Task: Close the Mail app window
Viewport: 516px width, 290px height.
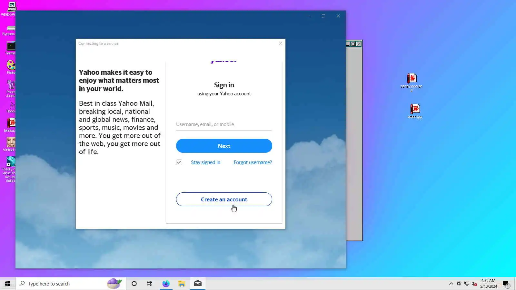Action: coord(338,16)
